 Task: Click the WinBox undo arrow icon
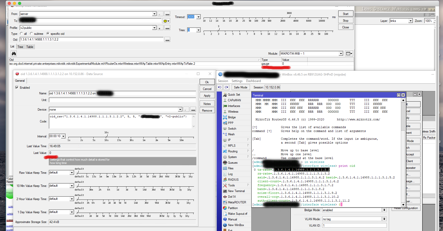pyautogui.click(x=220, y=87)
